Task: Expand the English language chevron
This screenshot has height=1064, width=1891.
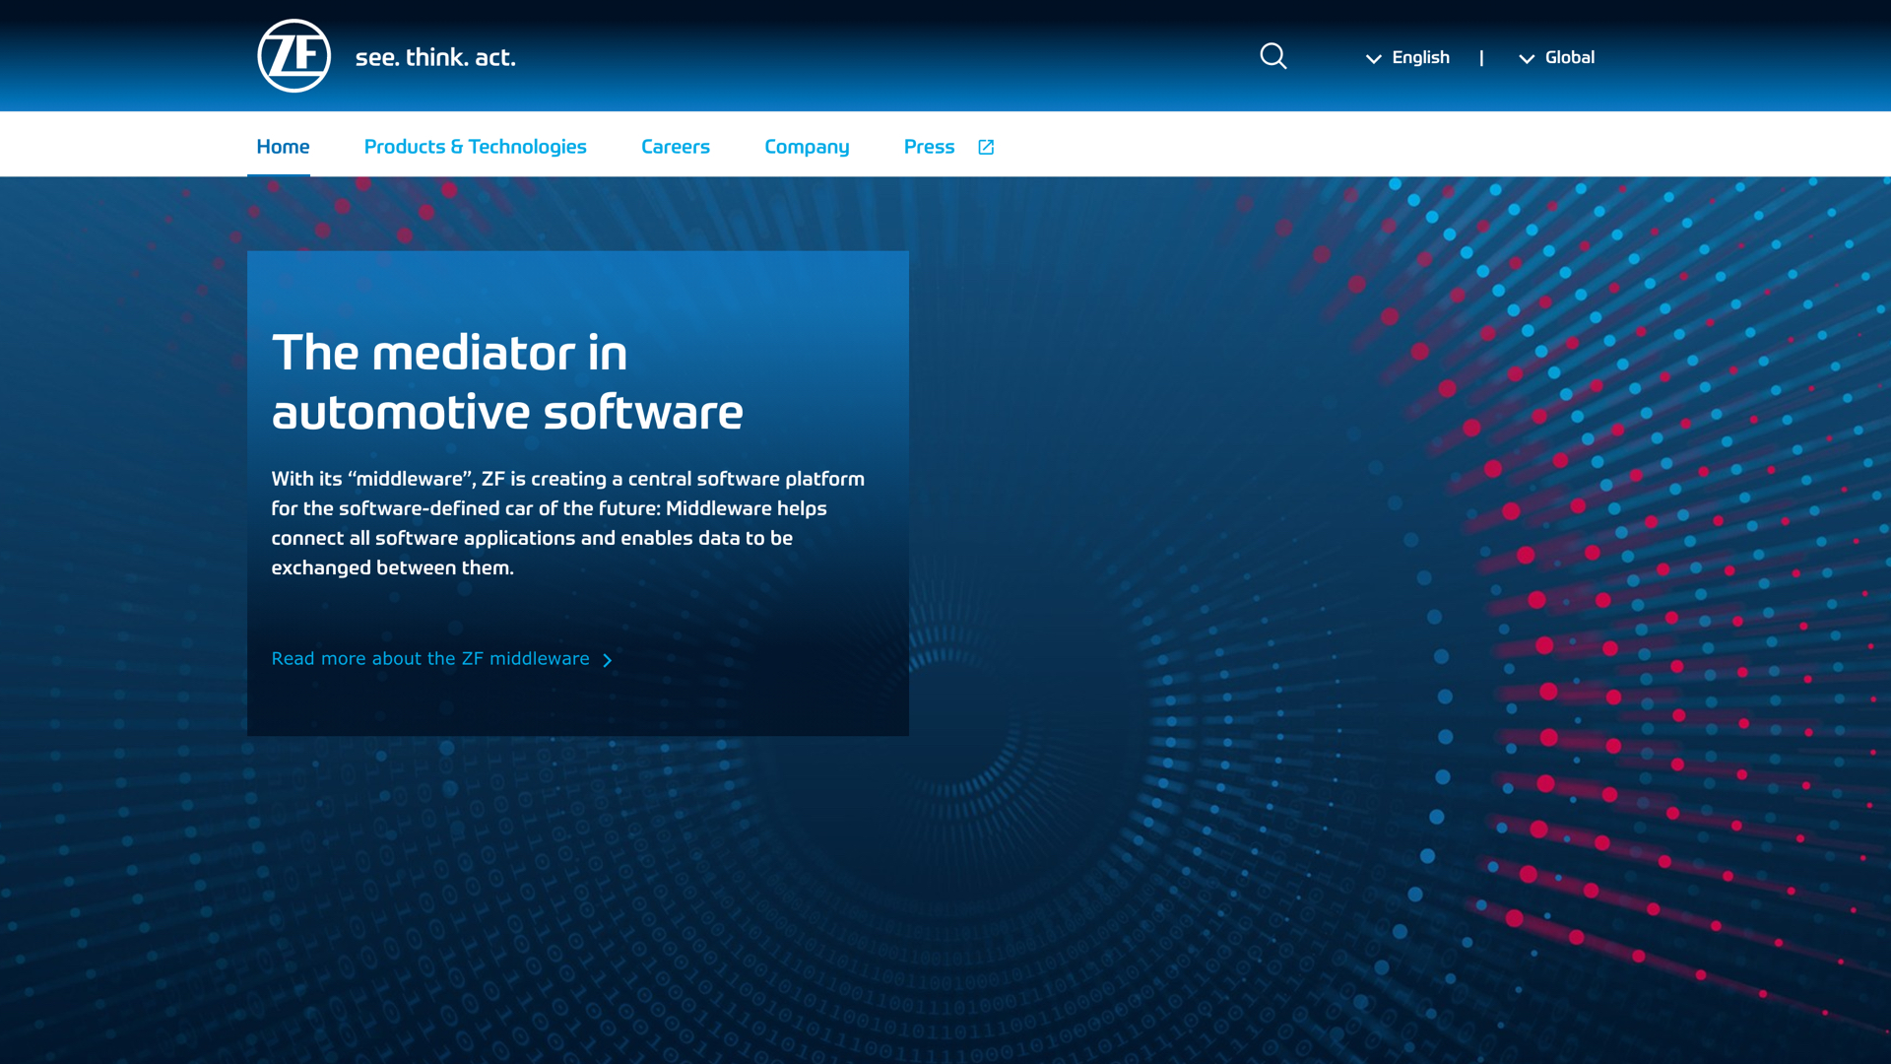Action: coord(1374,59)
